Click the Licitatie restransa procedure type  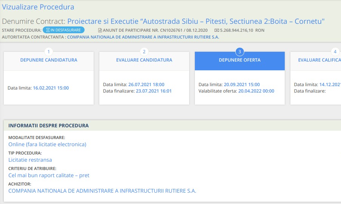30,160
